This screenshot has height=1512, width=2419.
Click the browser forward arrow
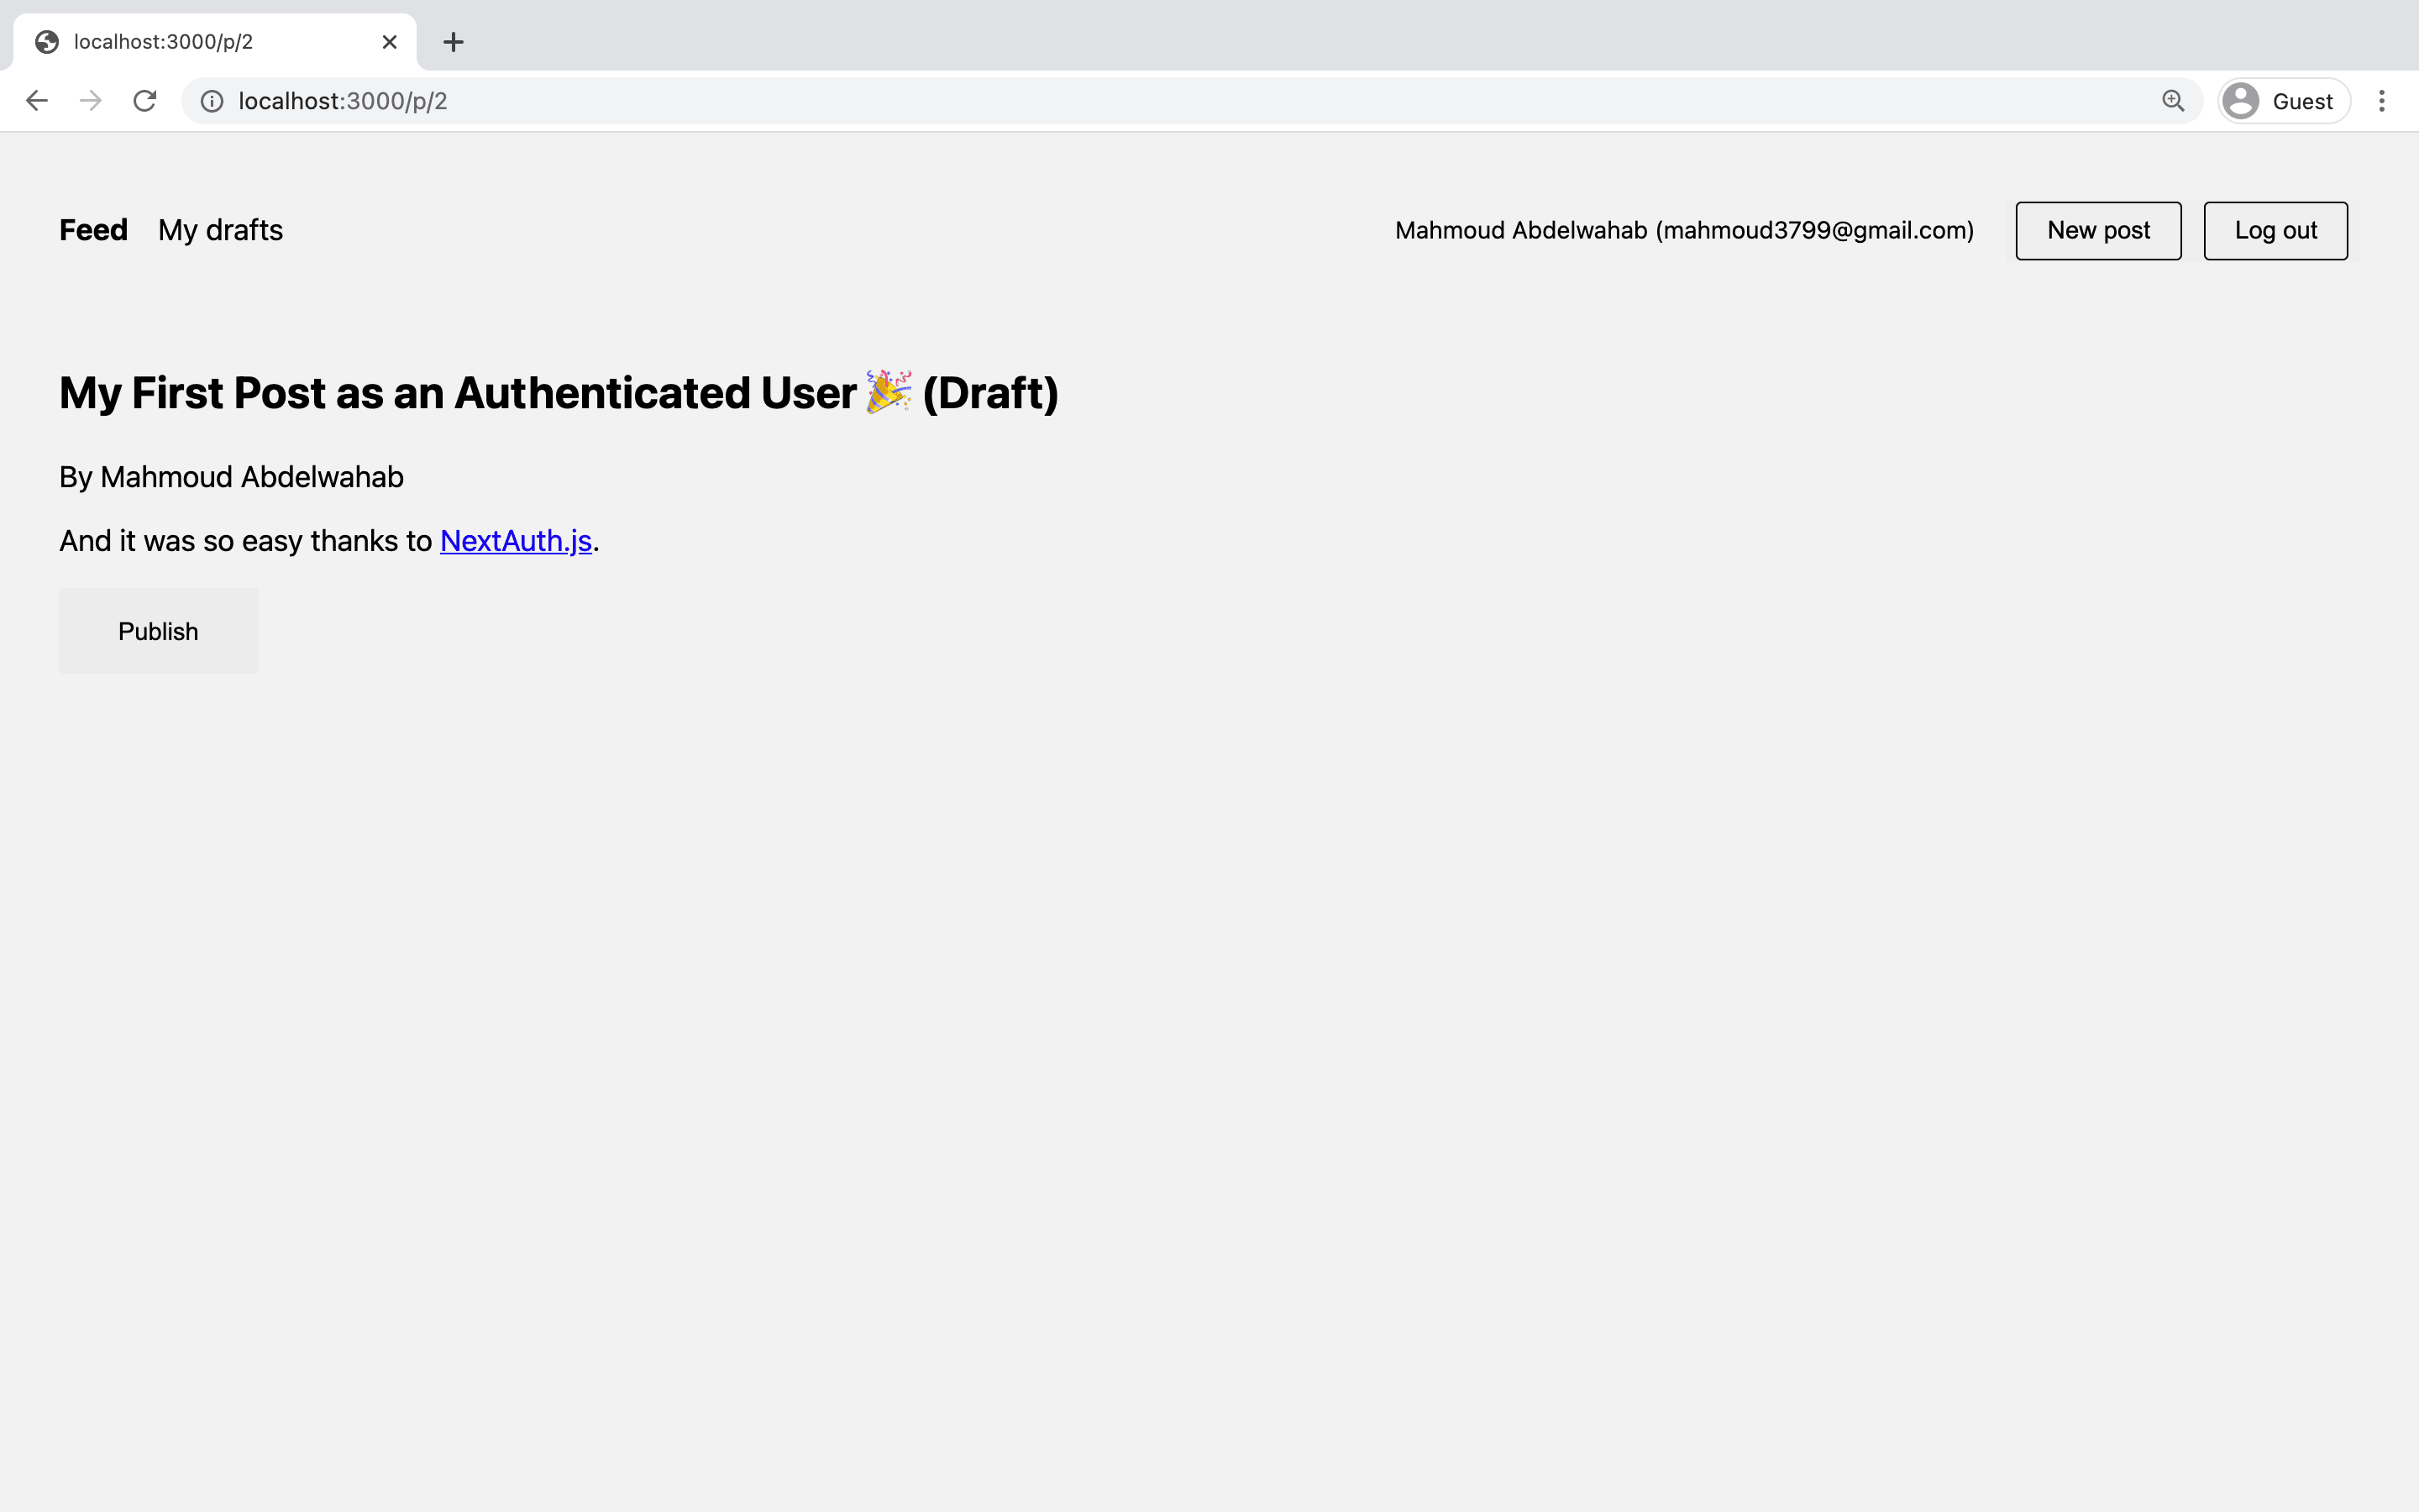[91, 101]
